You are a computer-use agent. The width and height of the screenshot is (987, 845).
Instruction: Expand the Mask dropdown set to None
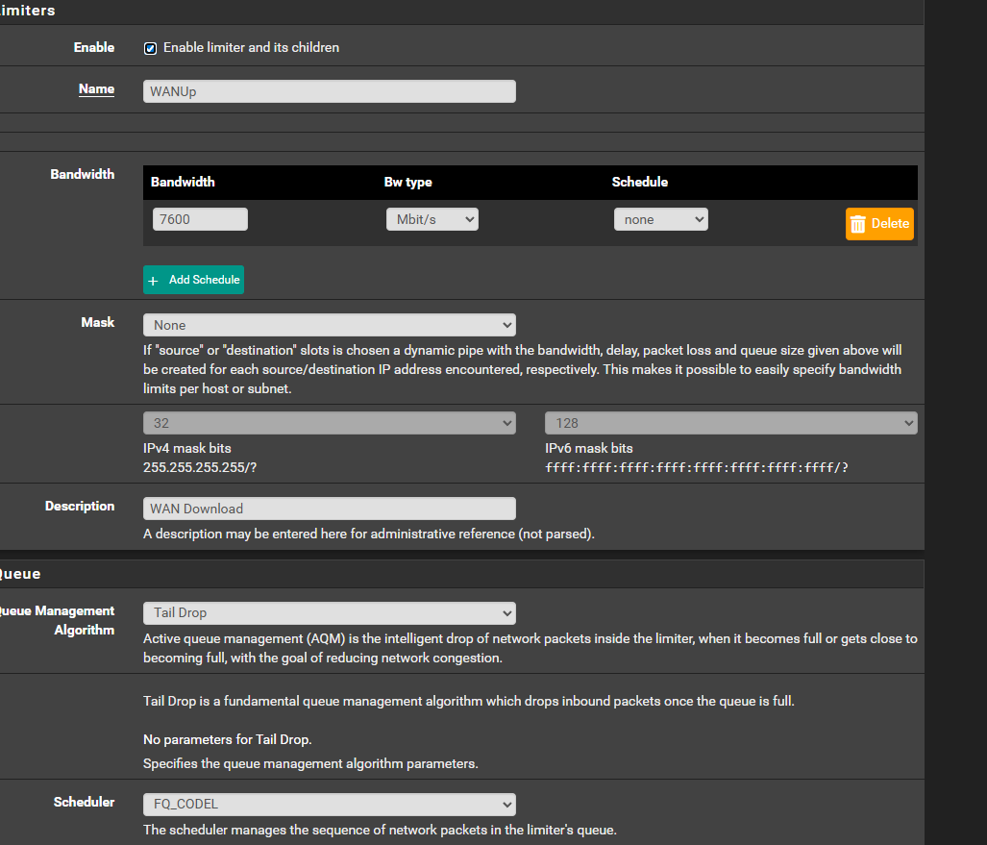pos(329,325)
